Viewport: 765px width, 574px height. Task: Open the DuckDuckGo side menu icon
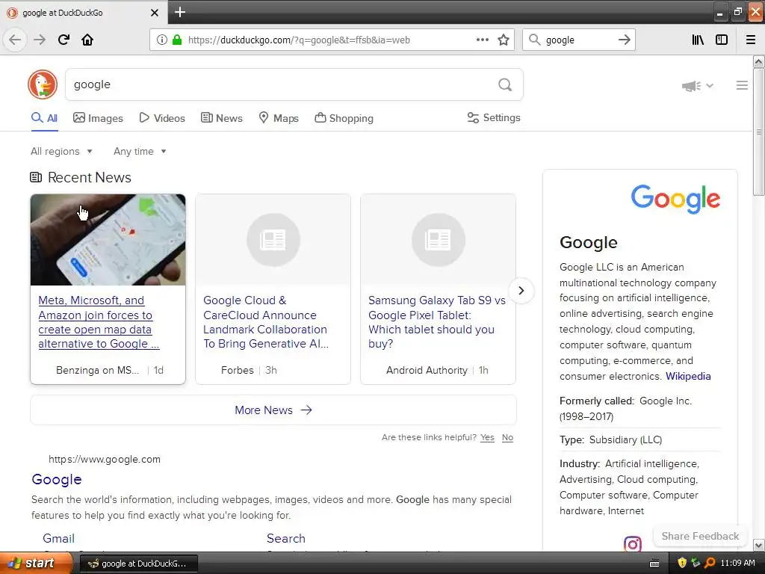point(742,85)
